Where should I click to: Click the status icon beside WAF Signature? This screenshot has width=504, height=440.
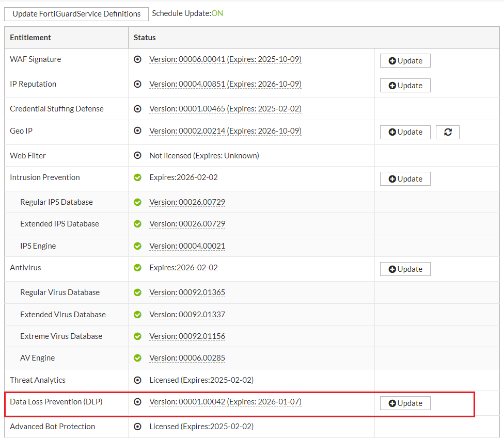pos(137,59)
